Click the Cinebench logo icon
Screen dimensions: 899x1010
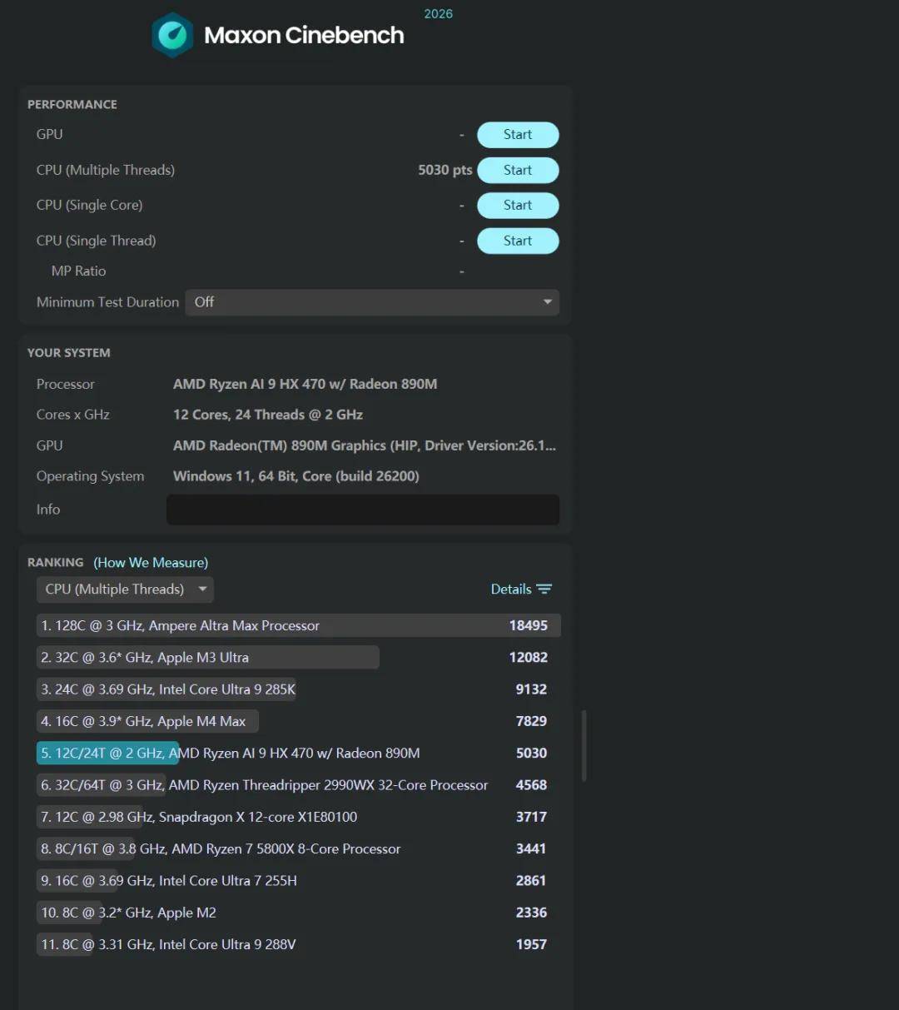[173, 35]
